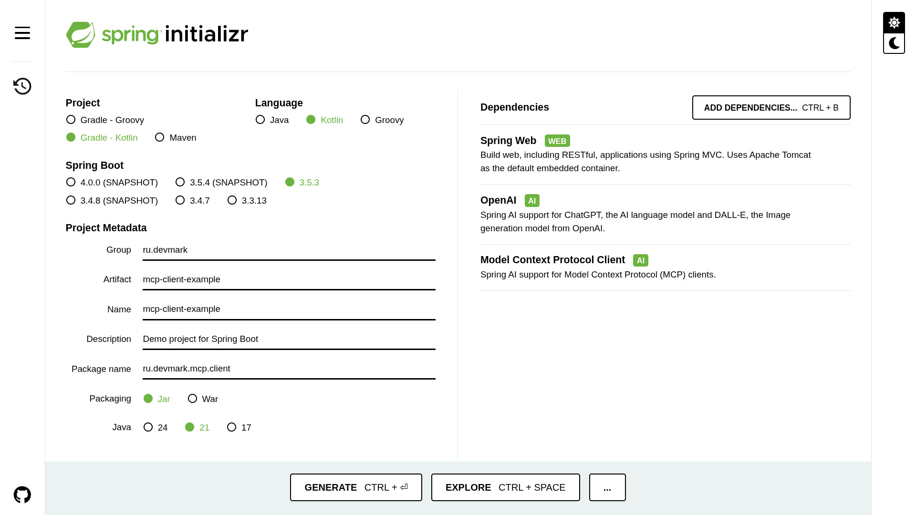Switch to light theme sun icon

tap(894, 23)
